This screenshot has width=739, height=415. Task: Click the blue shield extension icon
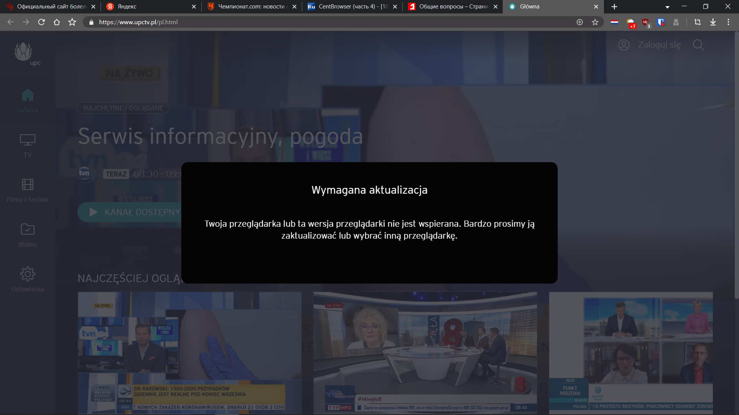point(661,22)
